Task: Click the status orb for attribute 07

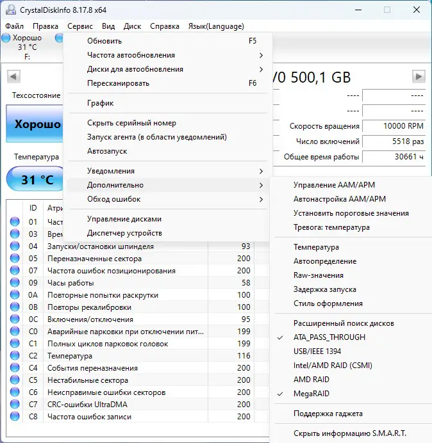Action: [x=15, y=271]
